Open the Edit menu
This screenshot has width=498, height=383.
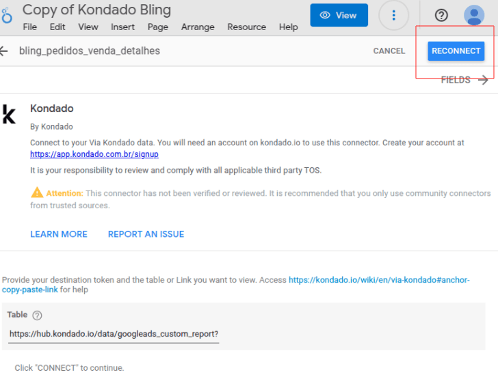point(57,27)
